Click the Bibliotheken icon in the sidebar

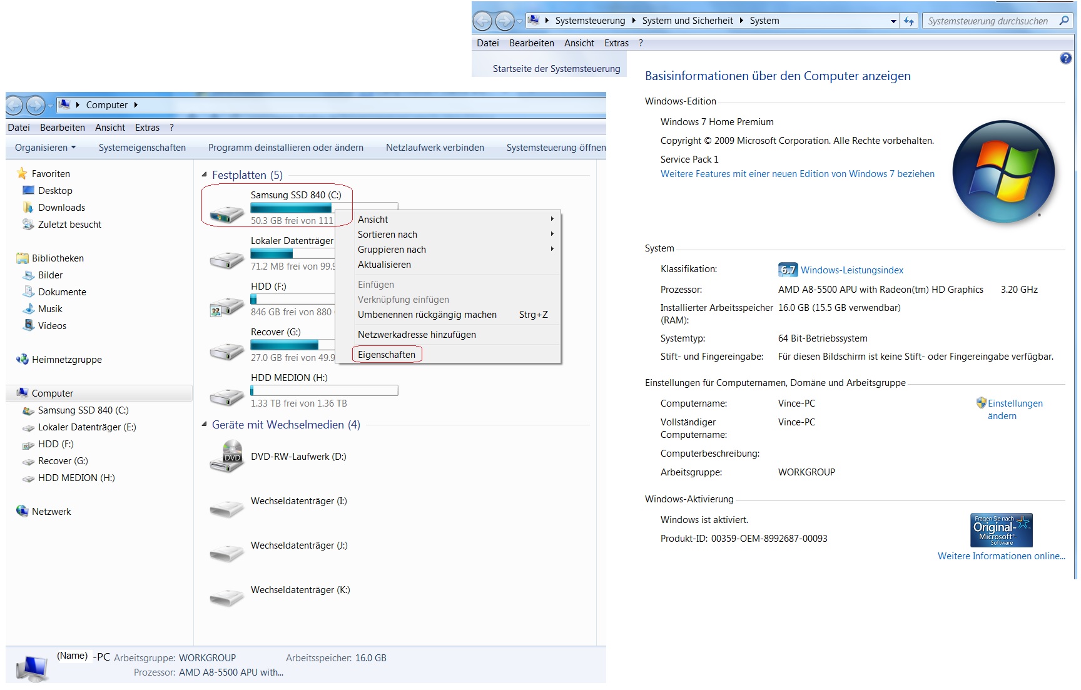click(x=23, y=258)
